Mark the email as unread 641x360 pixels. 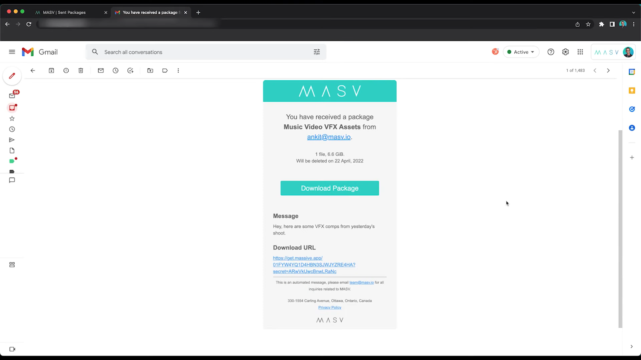point(101,70)
